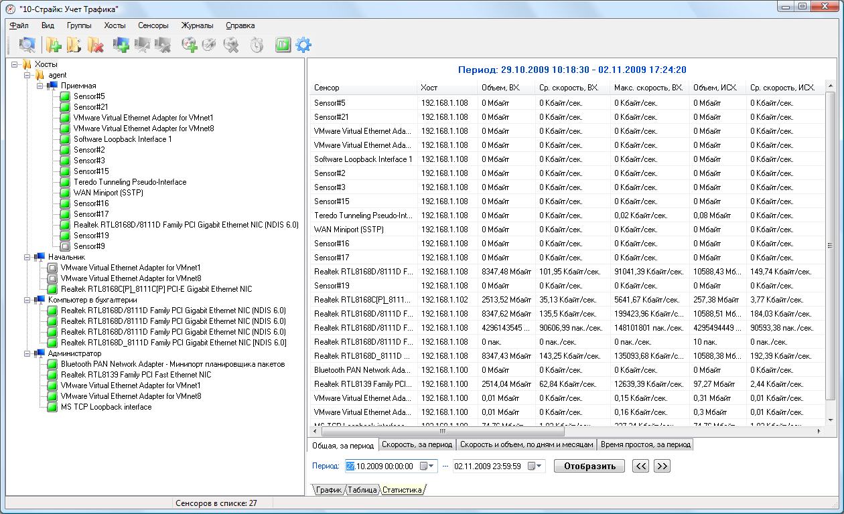The height and width of the screenshot is (514, 844).
Task: Select Software Loopback Interface 1 in tree
Action: coord(123,139)
